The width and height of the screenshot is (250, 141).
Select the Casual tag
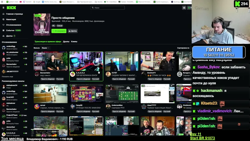pyautogui.click(x=59, y=26)
